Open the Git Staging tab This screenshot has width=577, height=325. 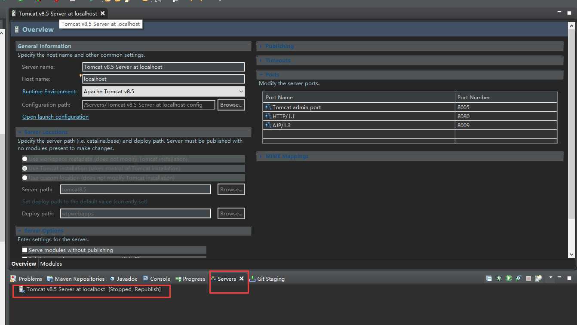(267, 279)
